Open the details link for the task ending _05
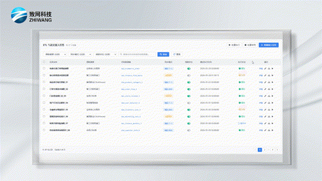The width and height of the screenshot is (322, 181). (261, 110)
